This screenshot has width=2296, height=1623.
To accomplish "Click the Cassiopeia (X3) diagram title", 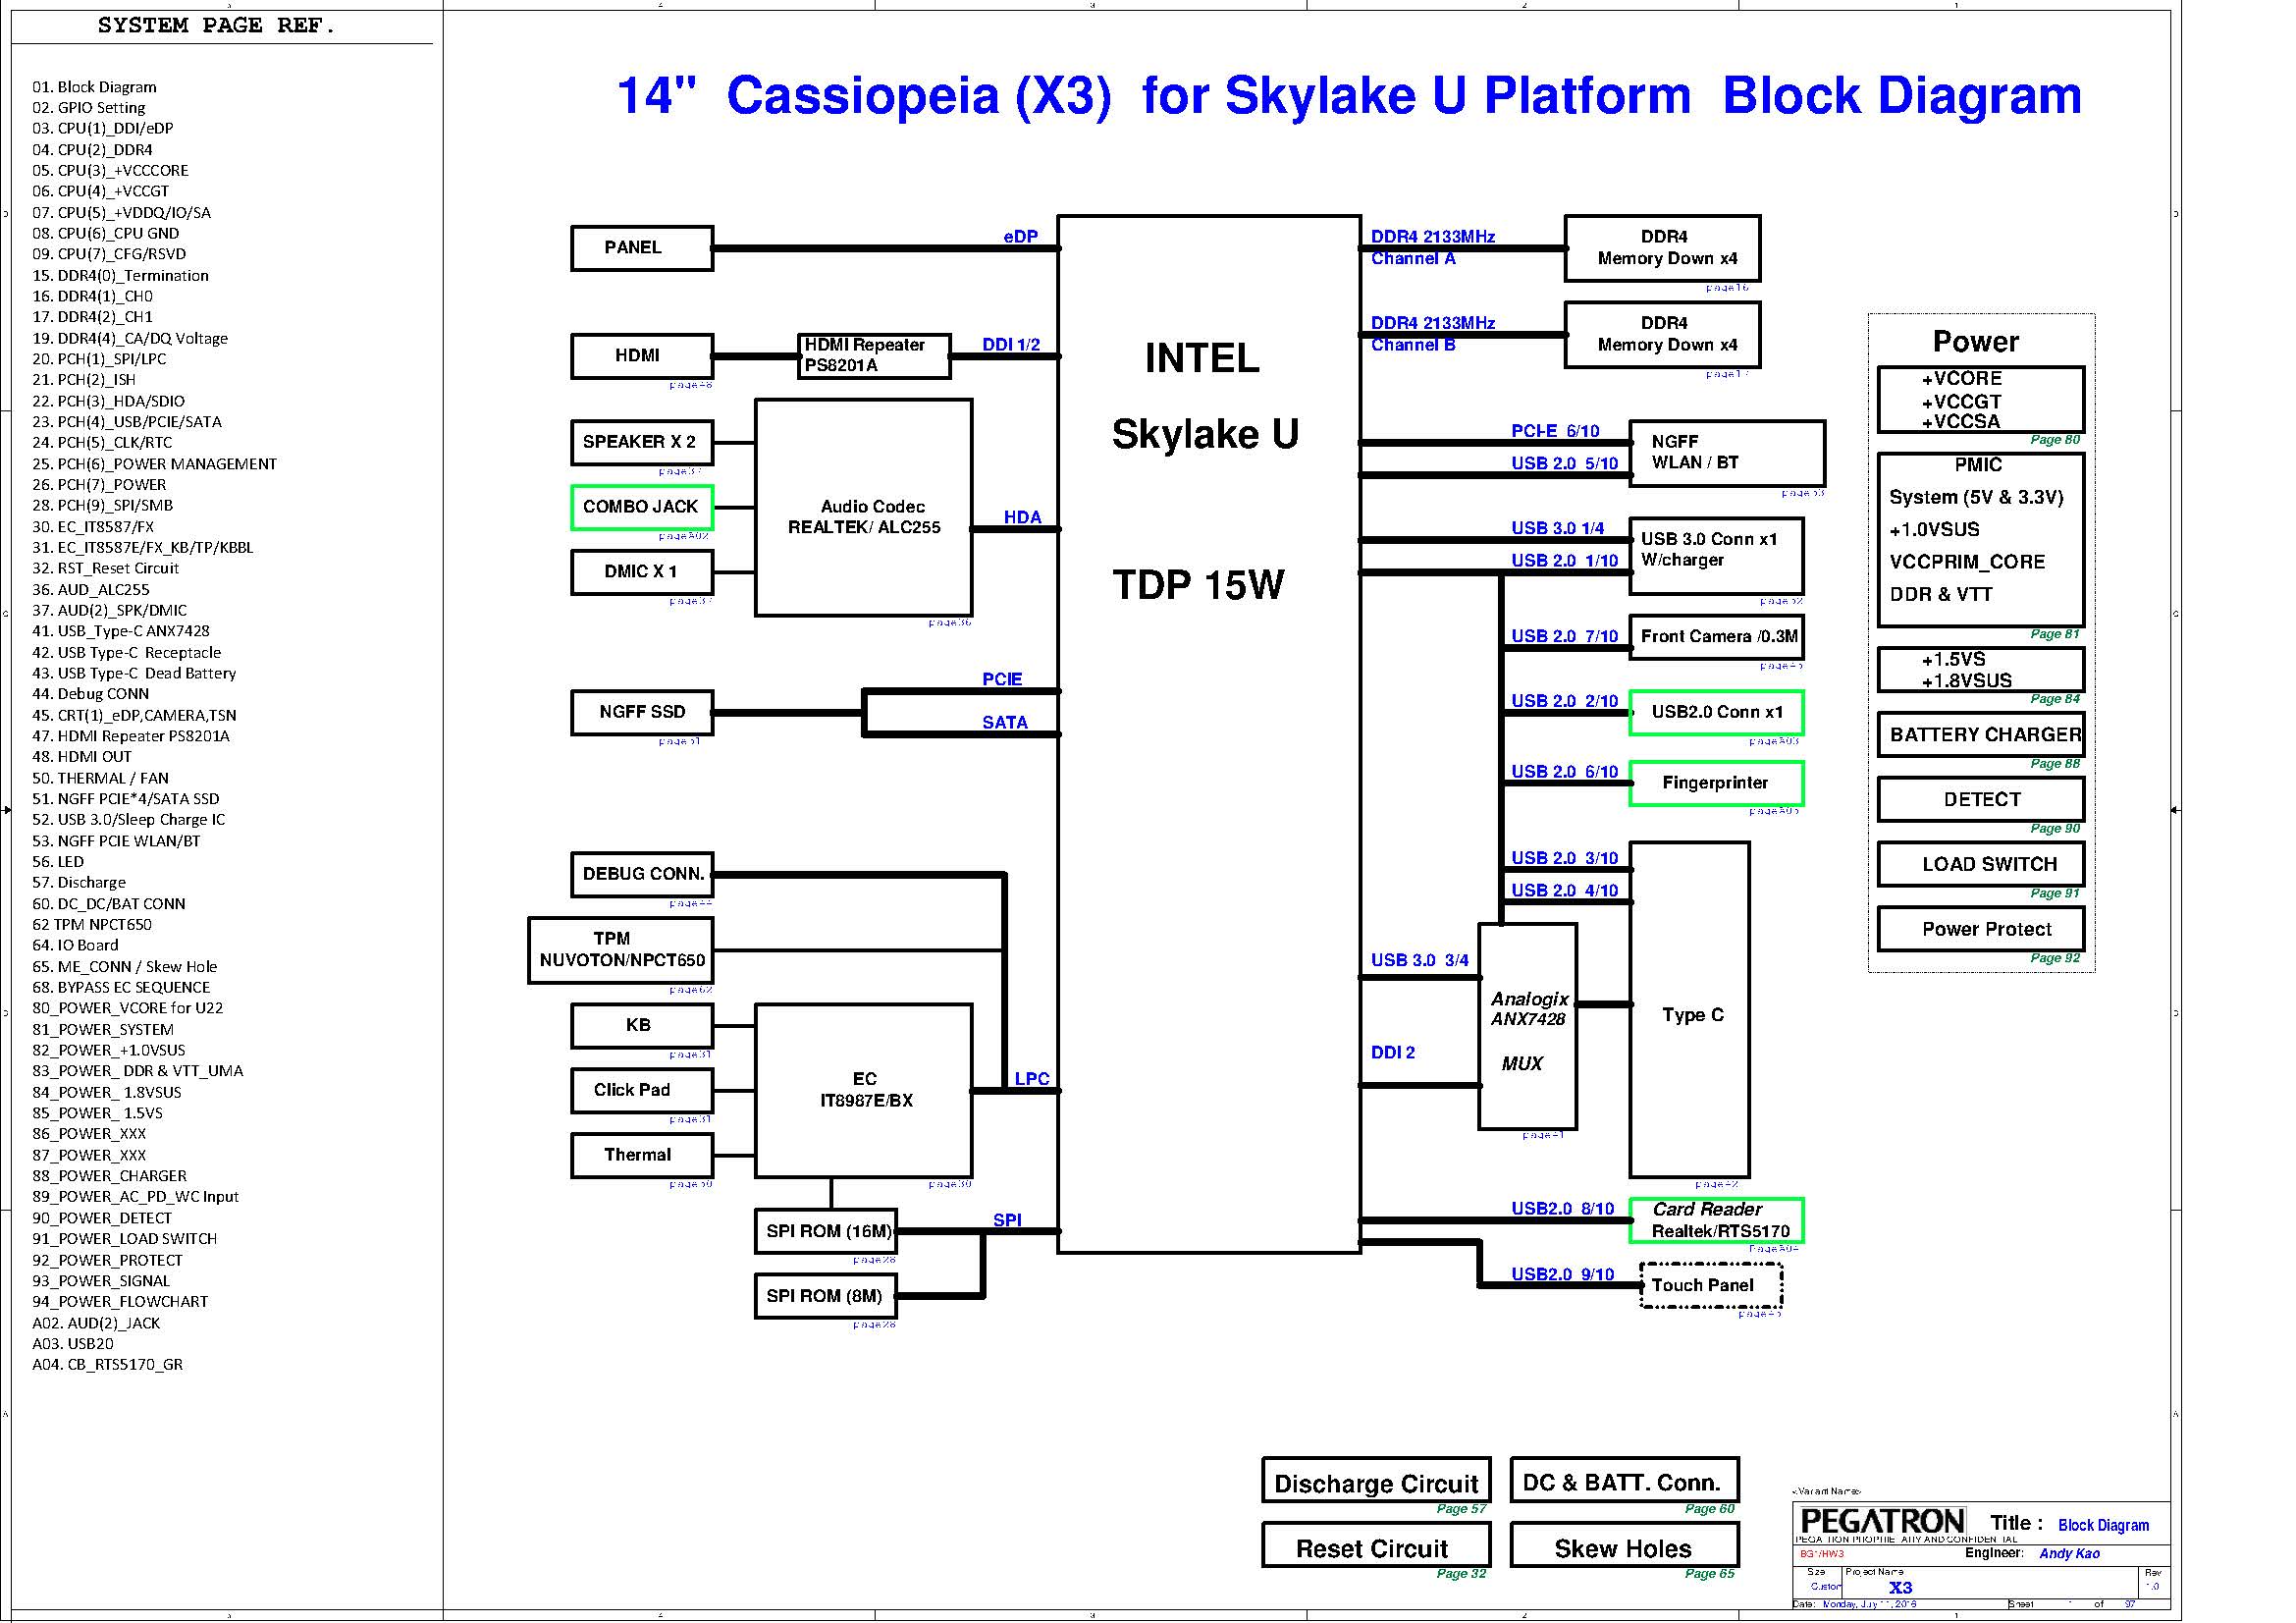I will (1349, 96).
